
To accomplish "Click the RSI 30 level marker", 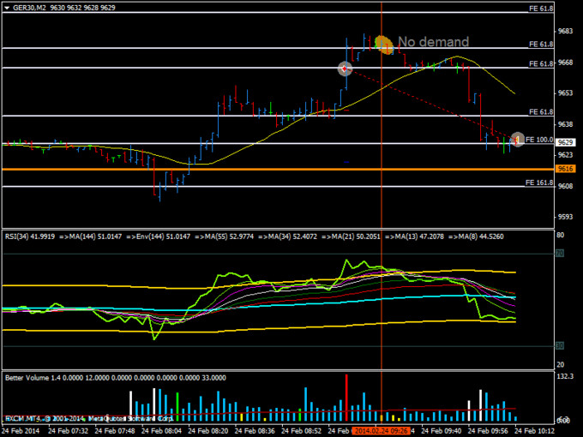I will coord(559,345).
